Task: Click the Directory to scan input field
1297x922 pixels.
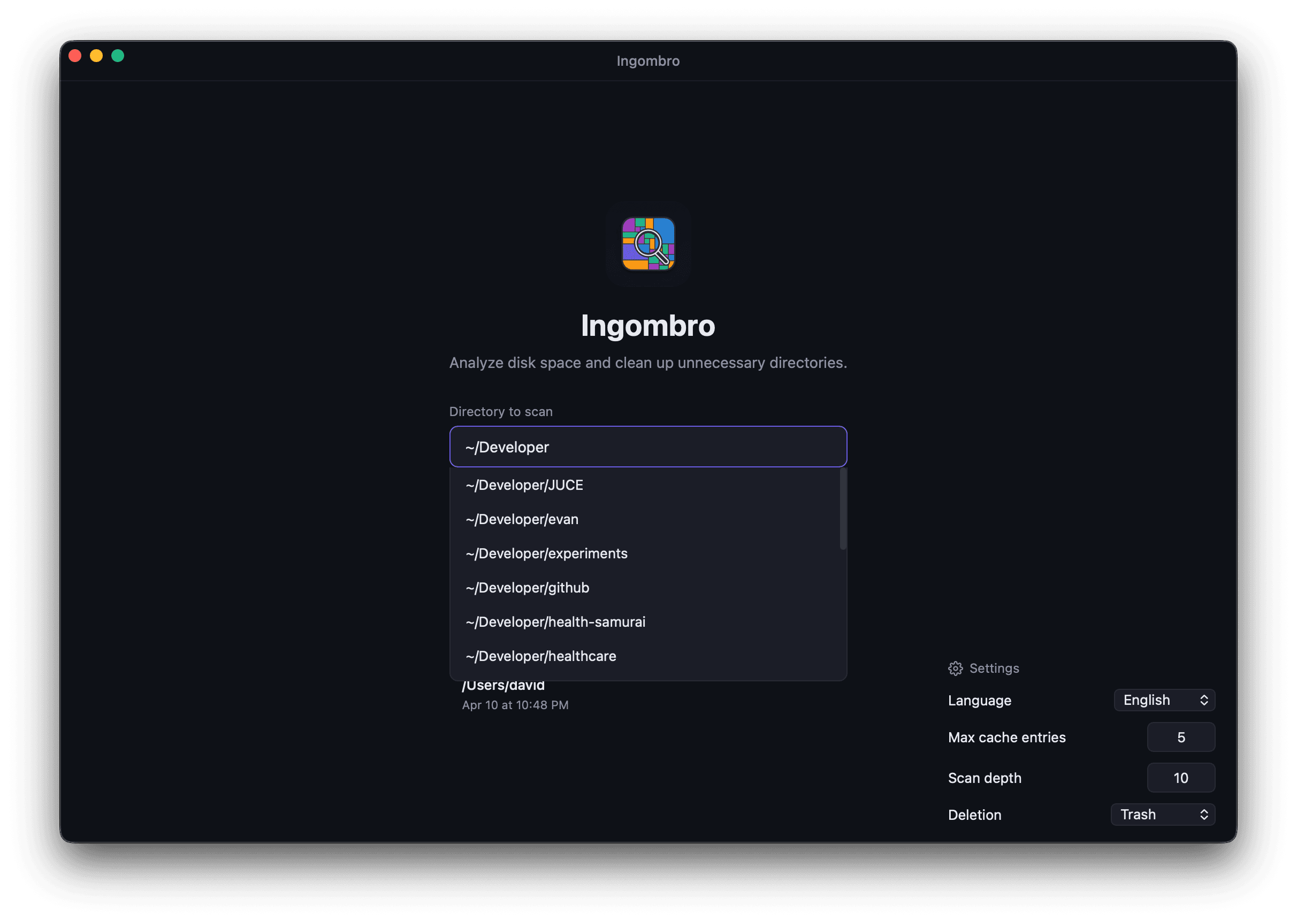Action: point(648,447)
